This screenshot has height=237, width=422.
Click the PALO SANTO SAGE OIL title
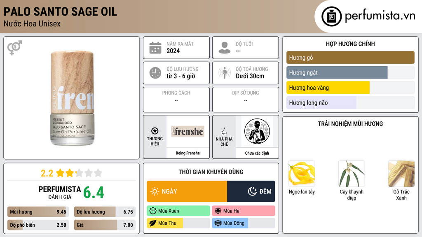point(60,12)
